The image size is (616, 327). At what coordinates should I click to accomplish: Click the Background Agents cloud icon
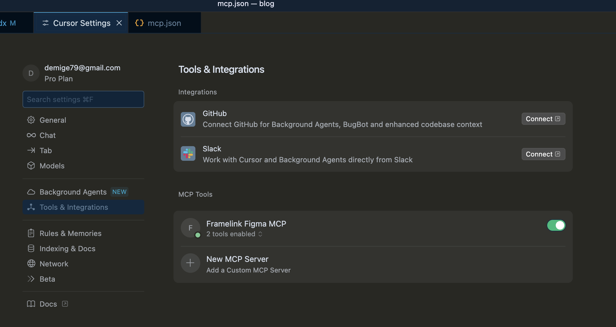31,192
